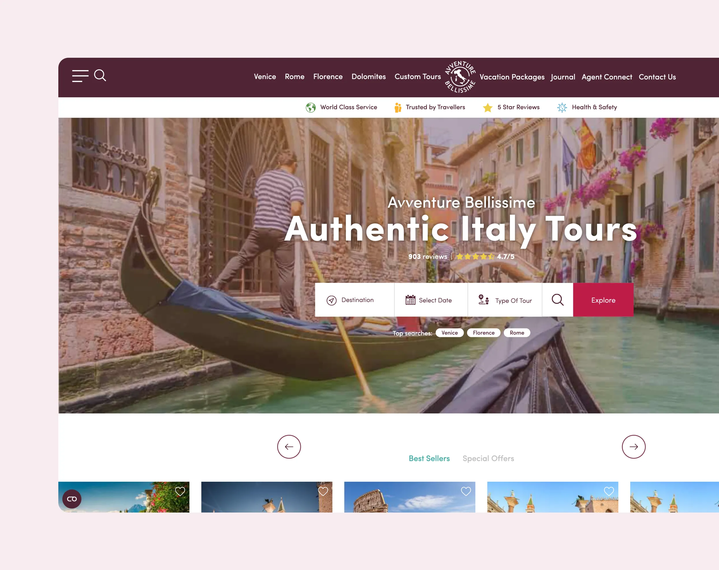The height and width of the screenshot is (570, 719).
Task: Switch to the Special Offers tab
Action: point(488,458)
